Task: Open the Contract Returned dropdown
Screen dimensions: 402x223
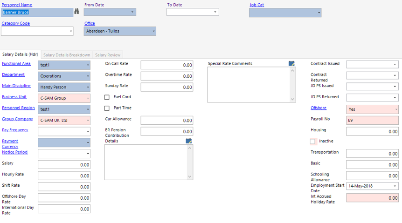Action: point(395,75)
